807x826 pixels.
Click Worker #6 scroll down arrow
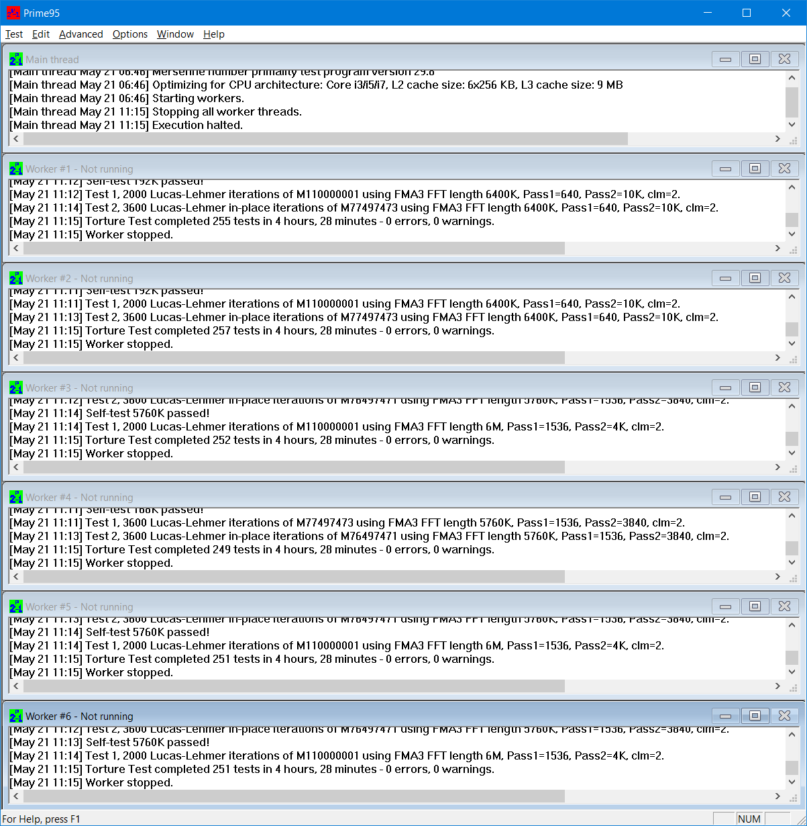(792, 782)
